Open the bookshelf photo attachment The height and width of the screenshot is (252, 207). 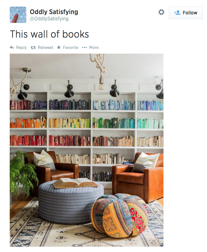(86, 150)
